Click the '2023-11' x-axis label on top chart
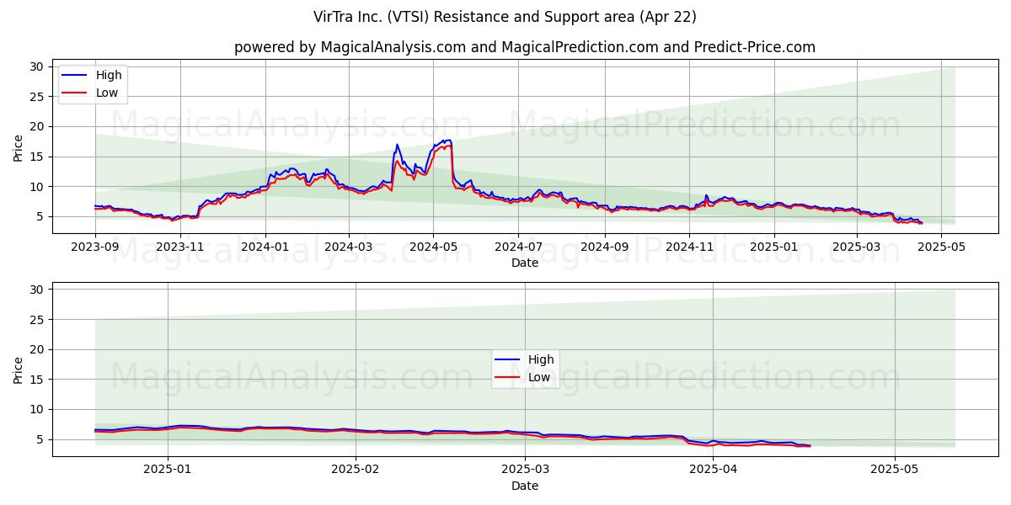This screenshot has width=1011, height=505. click(179, 247)
